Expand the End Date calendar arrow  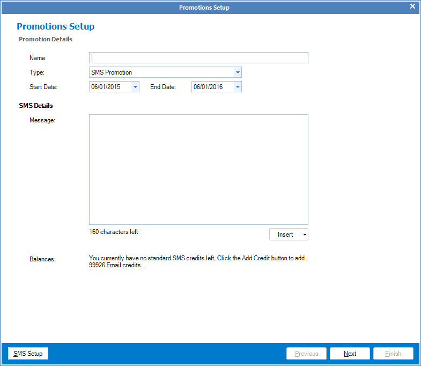(237, 87)
